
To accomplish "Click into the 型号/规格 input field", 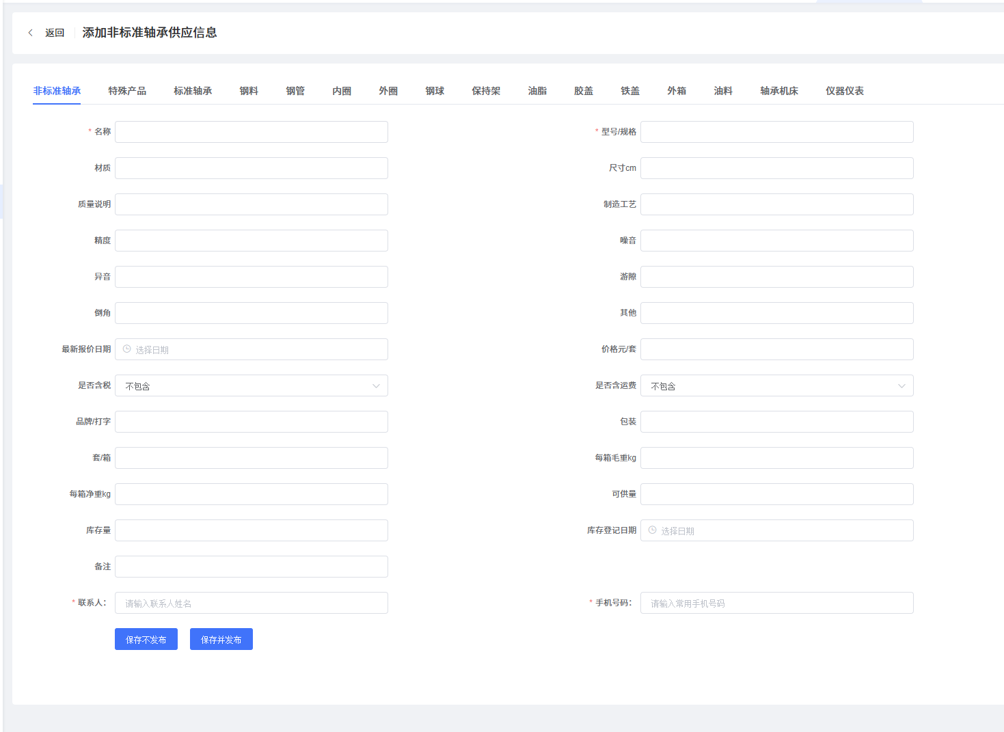I will tap(776, 132).
